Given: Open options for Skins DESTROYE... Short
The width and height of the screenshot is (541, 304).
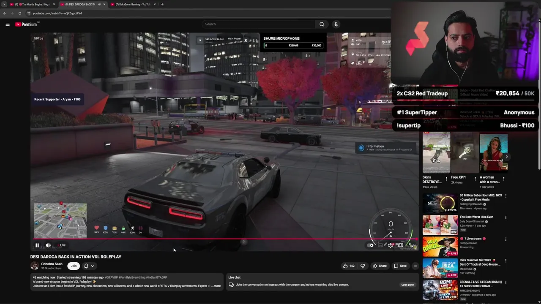Looking at the screenshot, I should point(446,179).
